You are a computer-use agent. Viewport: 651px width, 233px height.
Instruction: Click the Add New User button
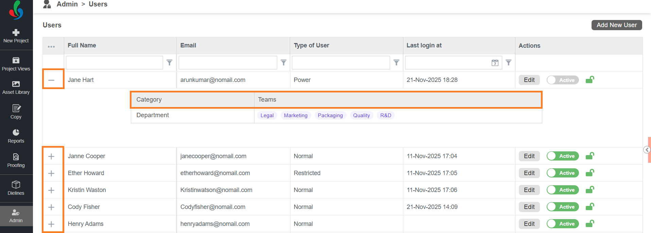click(616, 25)
